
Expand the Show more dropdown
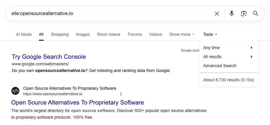[182, 34]
